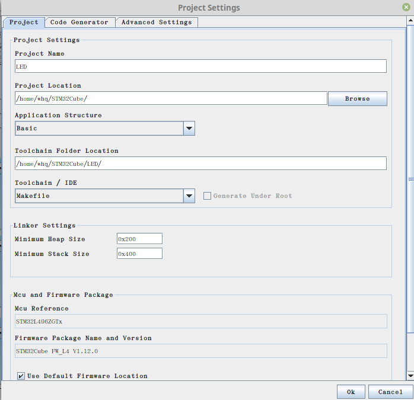The width and height of the screenshot is (414, 400).
Task: Open the Basic application structure combo box
Action: coord(98,128)
